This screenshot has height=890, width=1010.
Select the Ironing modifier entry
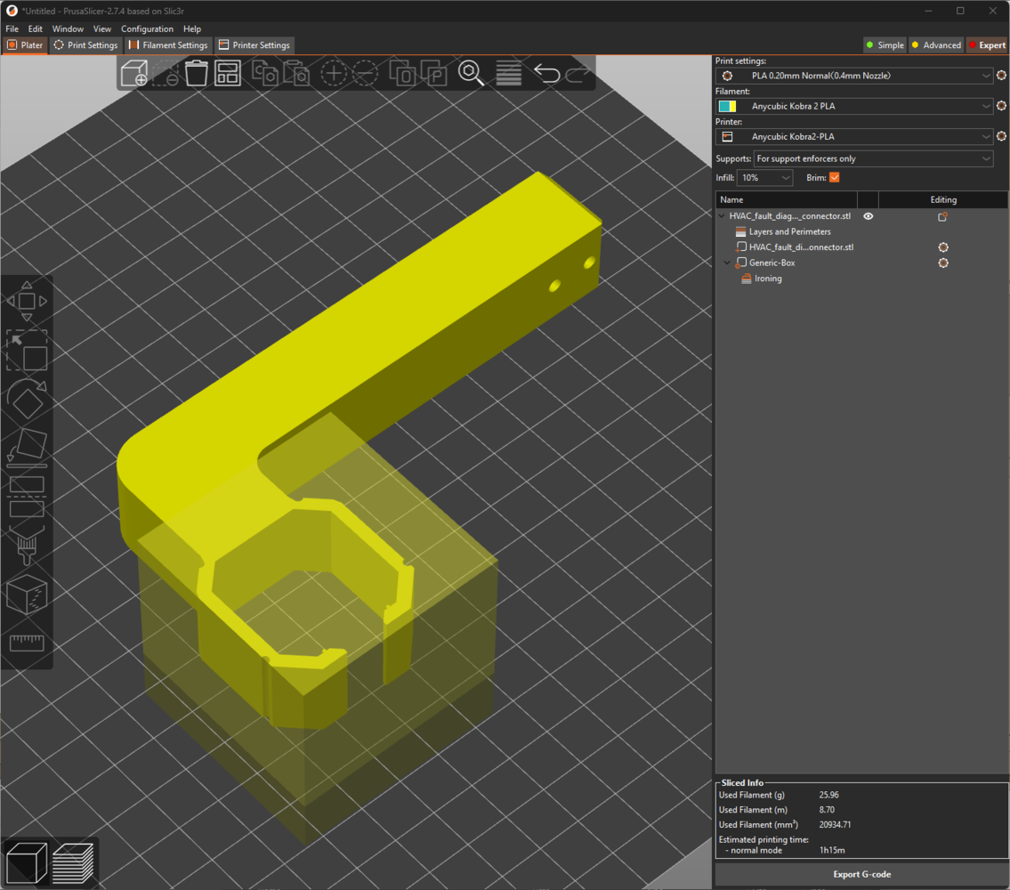pyautogui.click(x=768, y=279)
